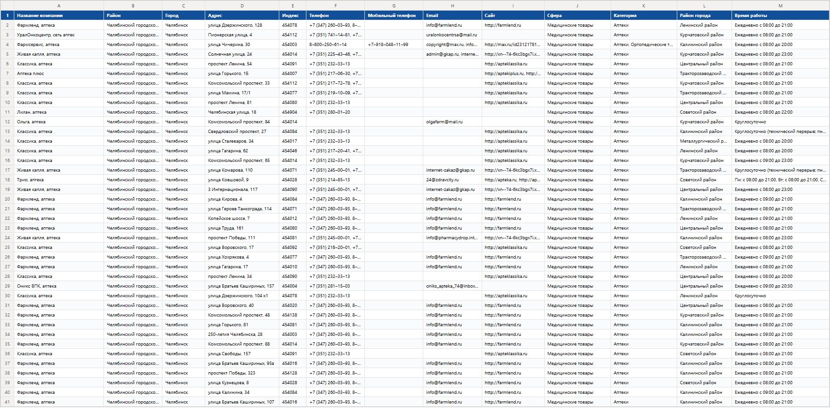Select cell 'Трио, аптека'
This screenshot has width=830, height=415.
click(x=59, y=180)
